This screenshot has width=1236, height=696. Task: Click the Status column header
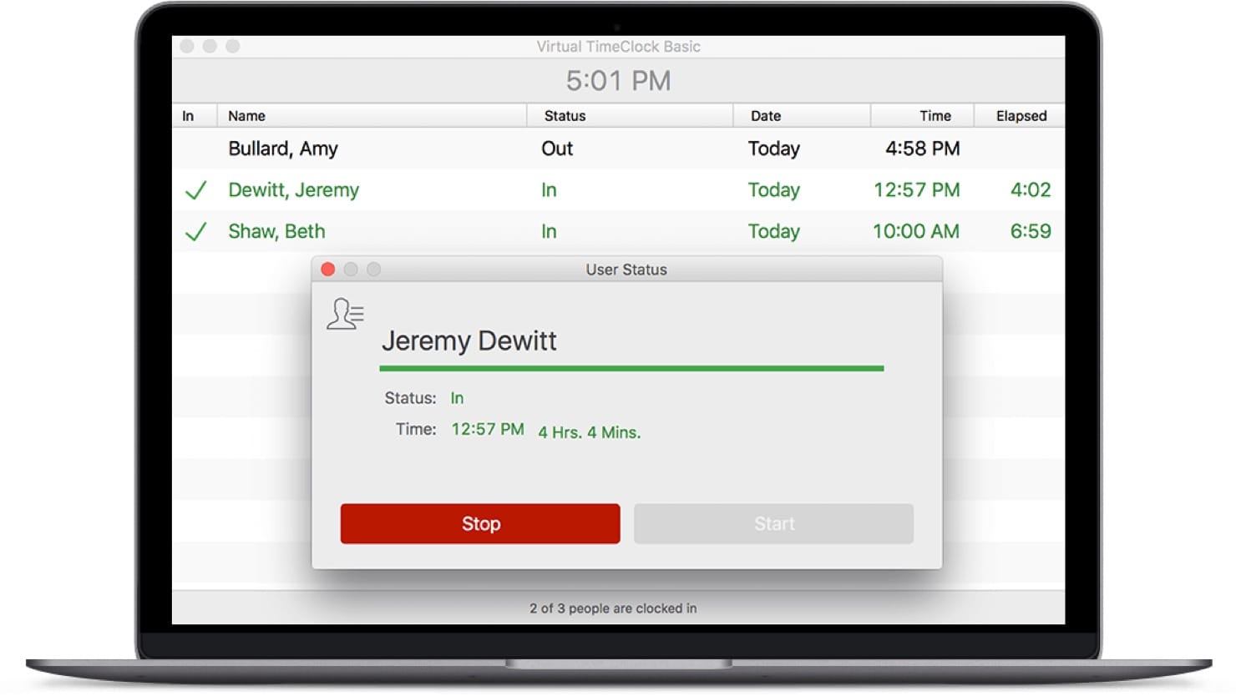tap(565, 115)
